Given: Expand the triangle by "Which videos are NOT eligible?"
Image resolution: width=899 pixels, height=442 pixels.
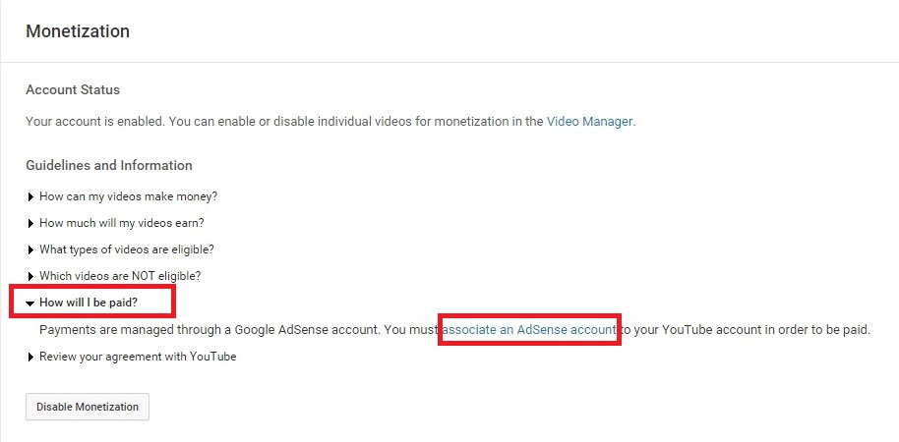Looking at the screenshot, I should pos(30,277).
